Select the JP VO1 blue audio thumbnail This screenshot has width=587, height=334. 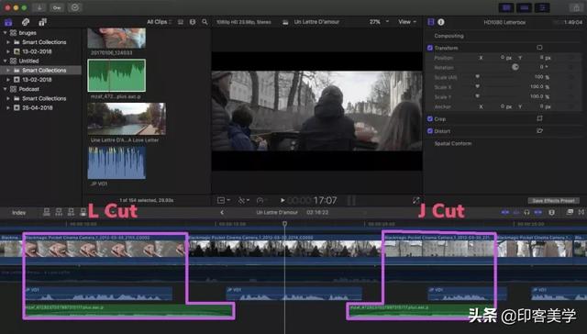tap(116, 162)
